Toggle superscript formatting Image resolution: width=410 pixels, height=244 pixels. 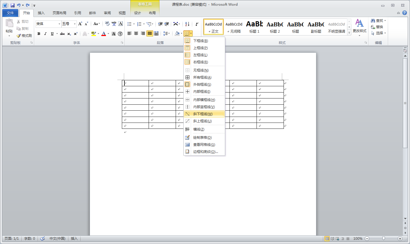pyautogui.click(x=76, y=34)
